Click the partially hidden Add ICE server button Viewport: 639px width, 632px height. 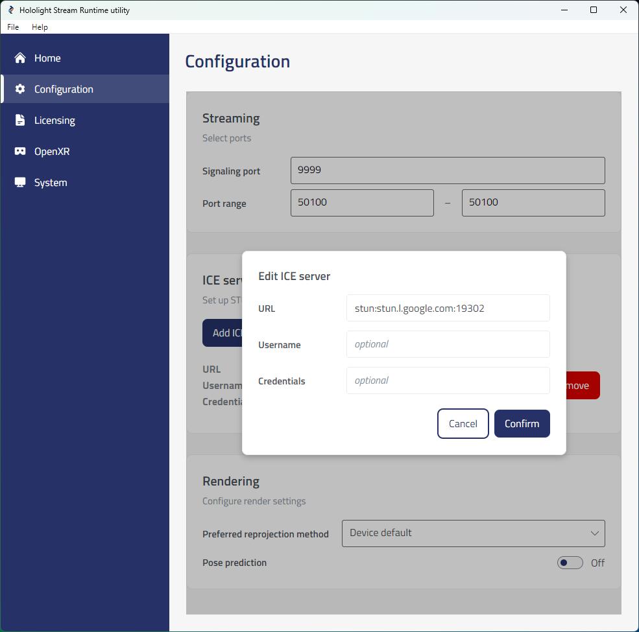(x=223, y=333)
